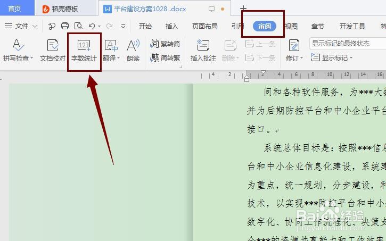Convert text with 繁转简
Image resolution: width=386 pixels, height=241 pixels.
tap(165, 44)
